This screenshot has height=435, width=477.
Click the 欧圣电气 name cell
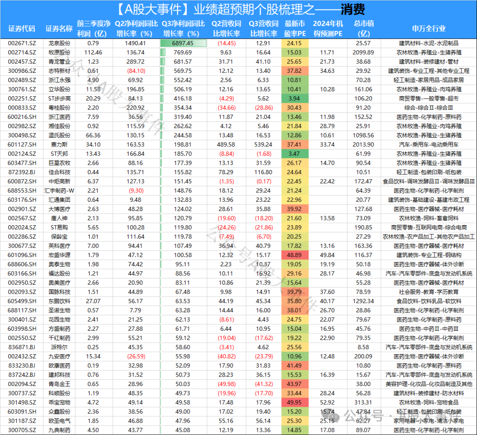tap(59, 421)
